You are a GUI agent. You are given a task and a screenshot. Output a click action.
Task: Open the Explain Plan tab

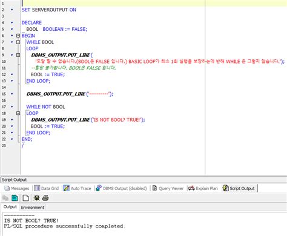(x=203, y=188)
